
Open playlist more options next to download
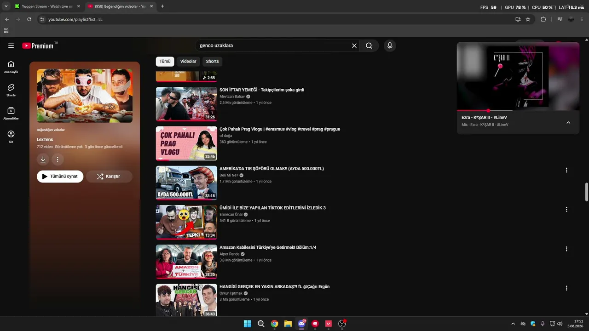click(58, 160)
